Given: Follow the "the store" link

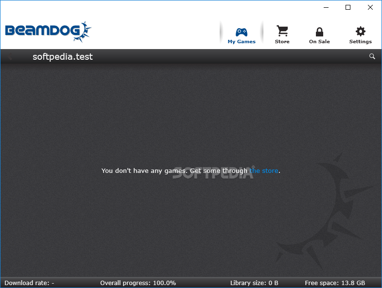Looking at the screenshot, I should [x=264, y=170].
